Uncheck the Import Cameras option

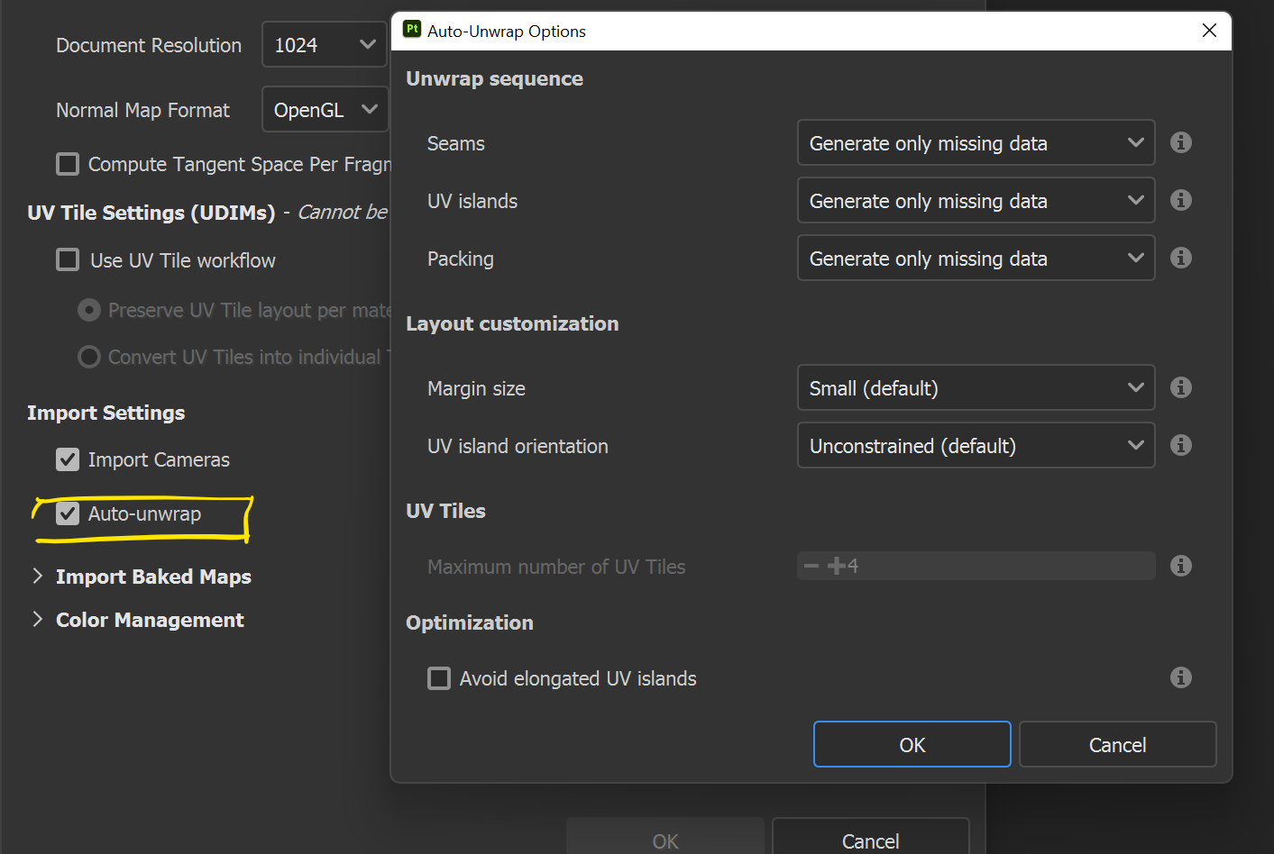click(x=68, y=459)
